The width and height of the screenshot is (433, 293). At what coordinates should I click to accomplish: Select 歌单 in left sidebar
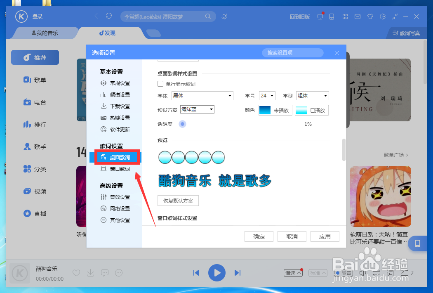[35, 80]
